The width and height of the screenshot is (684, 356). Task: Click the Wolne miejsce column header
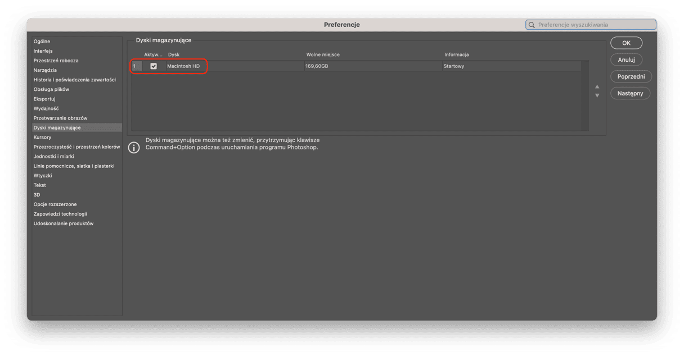(323, 54)
